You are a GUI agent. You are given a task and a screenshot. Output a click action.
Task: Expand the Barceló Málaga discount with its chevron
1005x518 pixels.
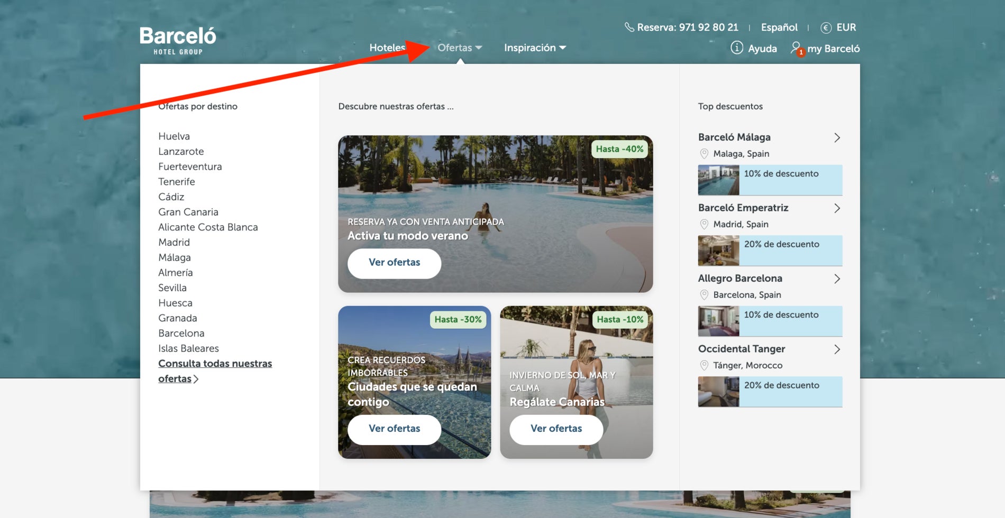coord(837,137)
